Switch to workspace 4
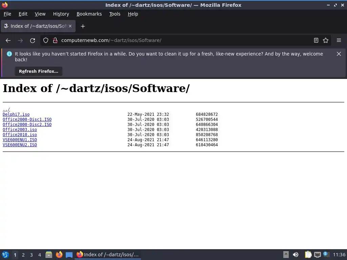The height and width of the screenshot is (260, 347). [40, 255]
